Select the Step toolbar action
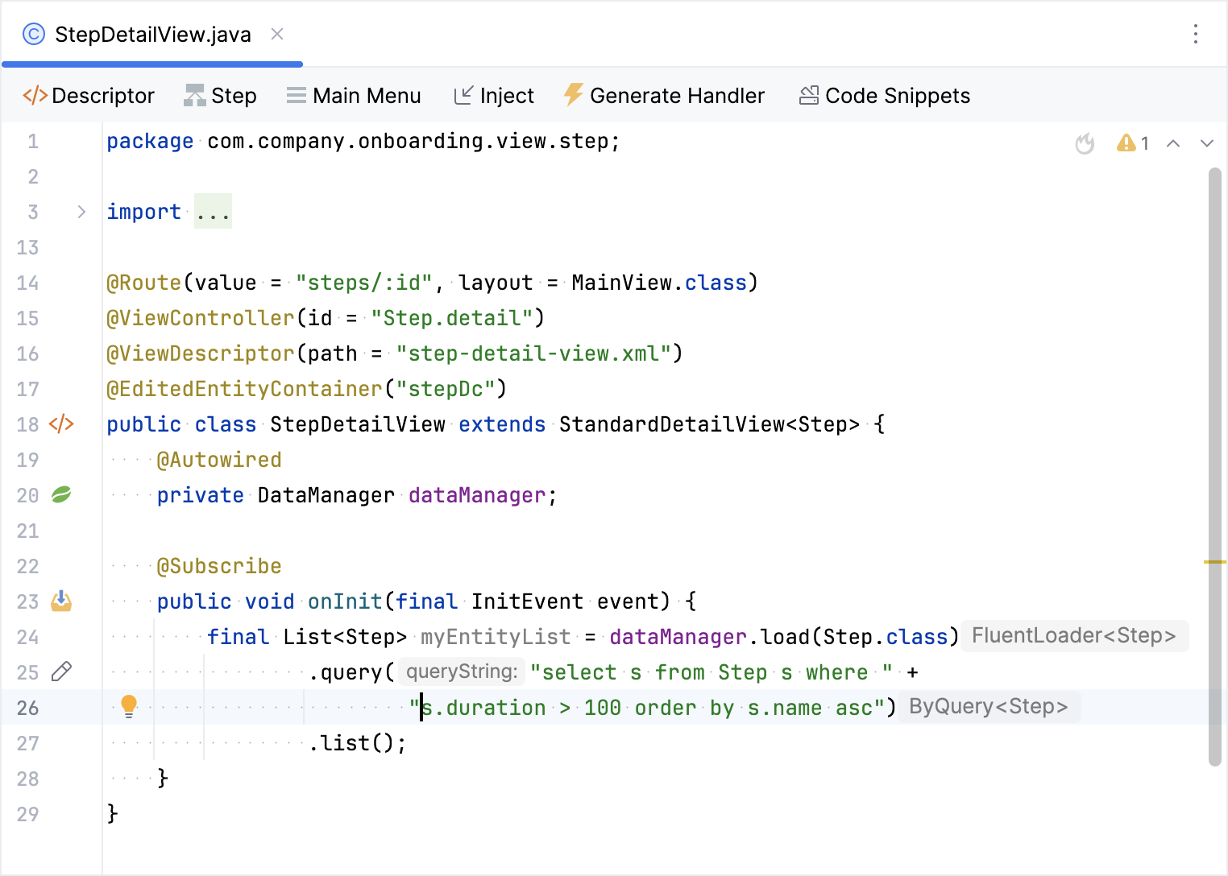Viewport: 1228px width, 876px height. click(219, 95)
